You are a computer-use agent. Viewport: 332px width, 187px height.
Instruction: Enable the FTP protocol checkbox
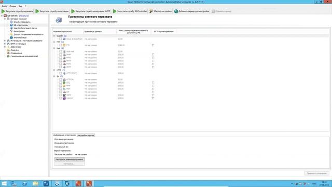click(61, 45)
